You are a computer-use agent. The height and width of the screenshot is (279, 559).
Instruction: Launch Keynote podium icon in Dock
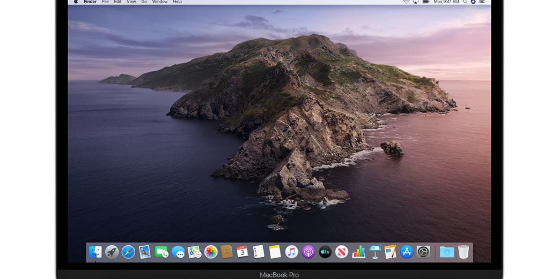374,252
